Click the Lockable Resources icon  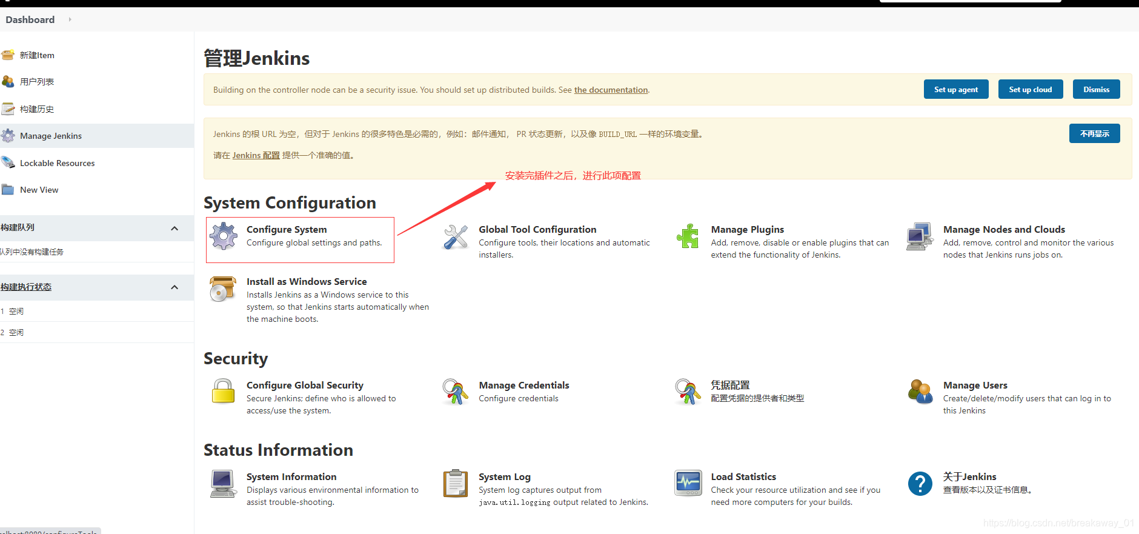point(8,163)
